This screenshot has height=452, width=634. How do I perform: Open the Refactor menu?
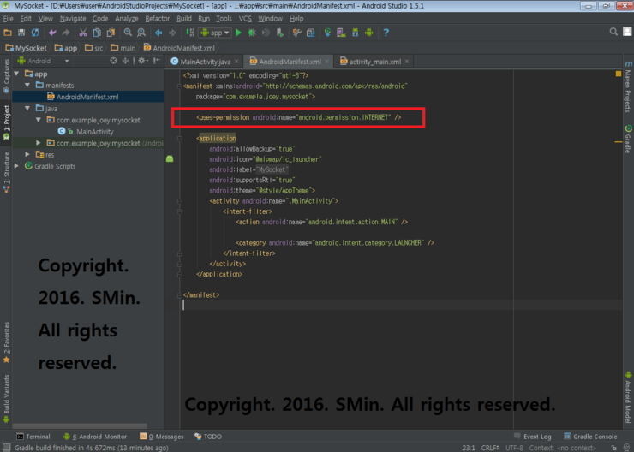pyautogui.click(x=158, y=19)
